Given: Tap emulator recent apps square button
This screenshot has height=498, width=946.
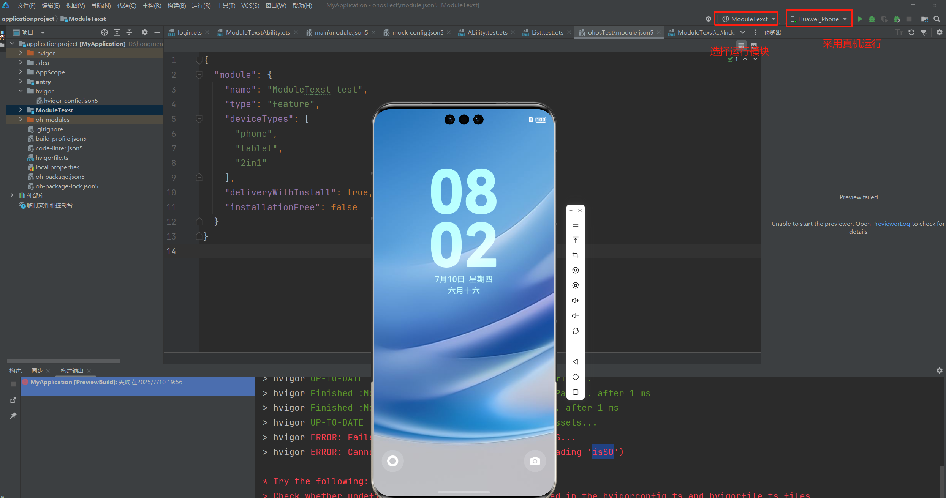Looking at the screenshot, I should pyautogui.click(x=576, y=392).
